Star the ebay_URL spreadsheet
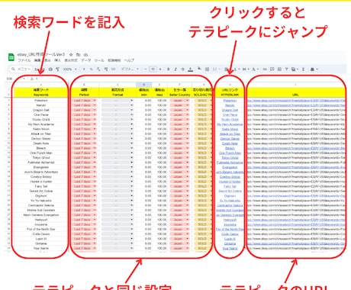This screenshot has height=290, width=351. tap(71, 55)
